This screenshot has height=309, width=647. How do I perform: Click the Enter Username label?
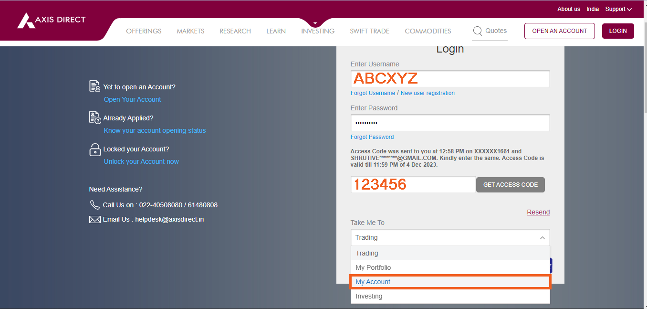[375, 64]
